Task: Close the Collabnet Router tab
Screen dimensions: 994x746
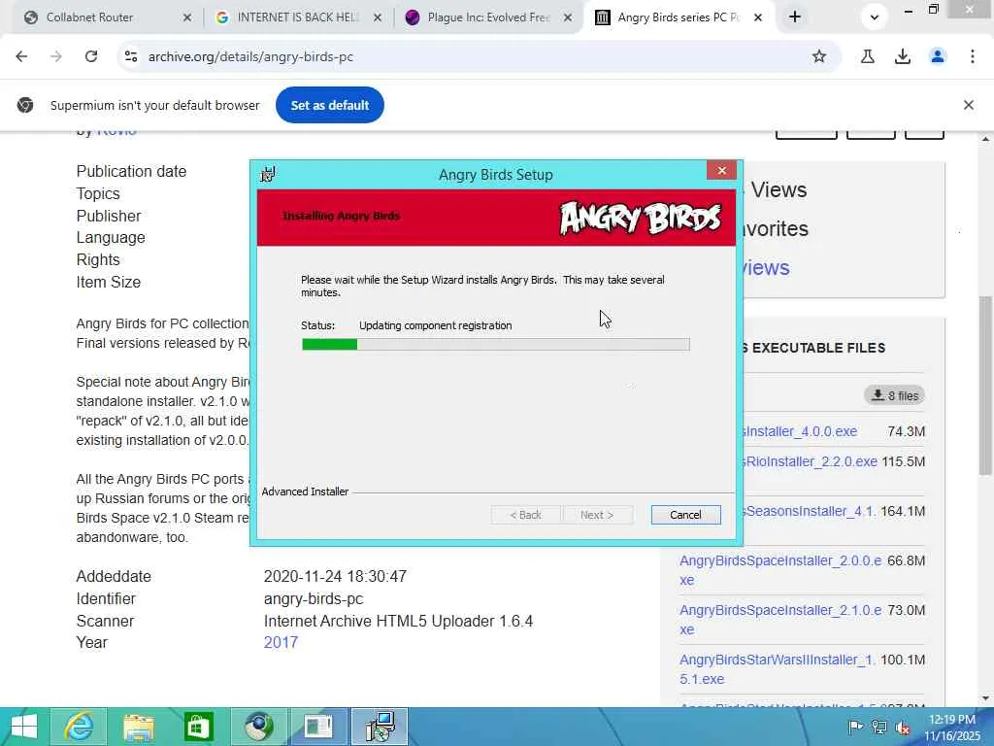Action: [x=187, y=17]
